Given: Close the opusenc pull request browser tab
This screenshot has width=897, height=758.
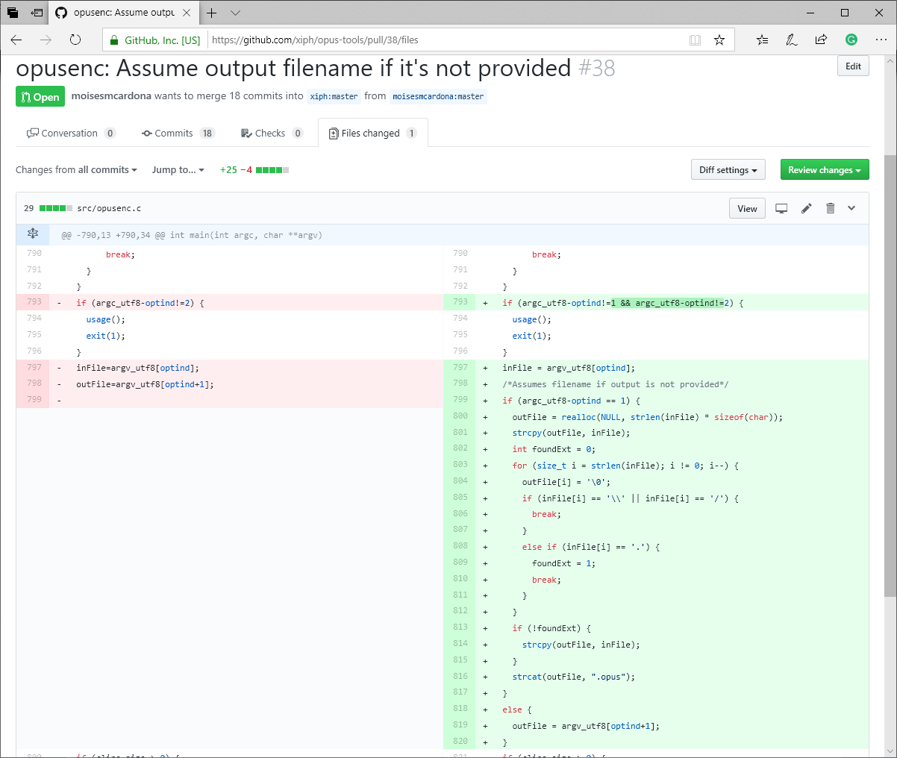Looking at the screenshot, I should 187,13.
